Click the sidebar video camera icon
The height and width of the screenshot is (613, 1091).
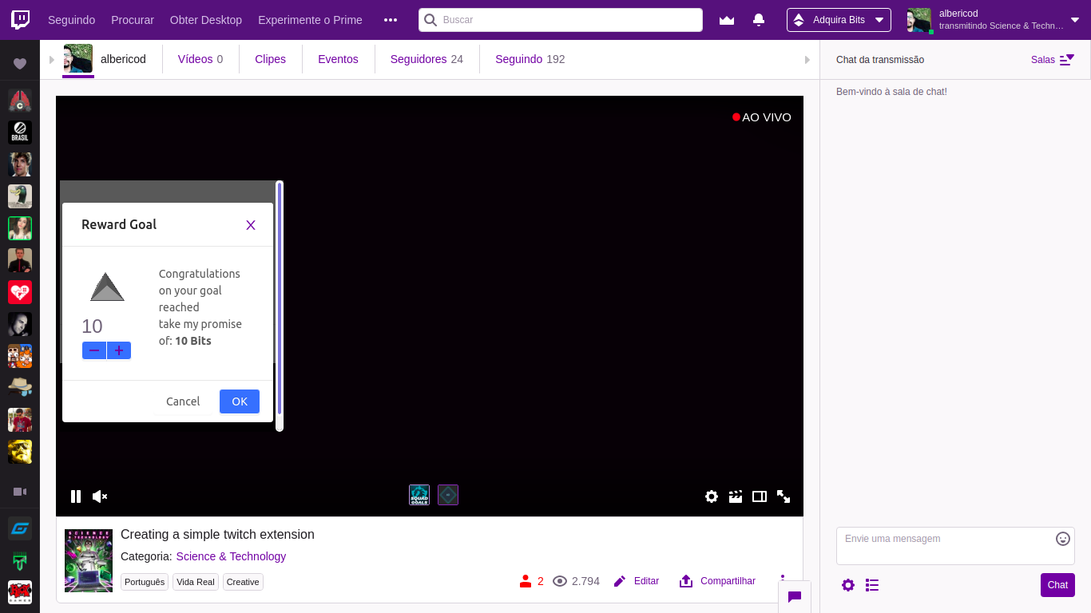pos(20,492)
